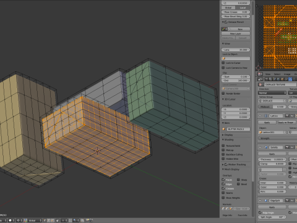Open the Global transform orientation dropdown
297x223 pixels.
(35, 221)
